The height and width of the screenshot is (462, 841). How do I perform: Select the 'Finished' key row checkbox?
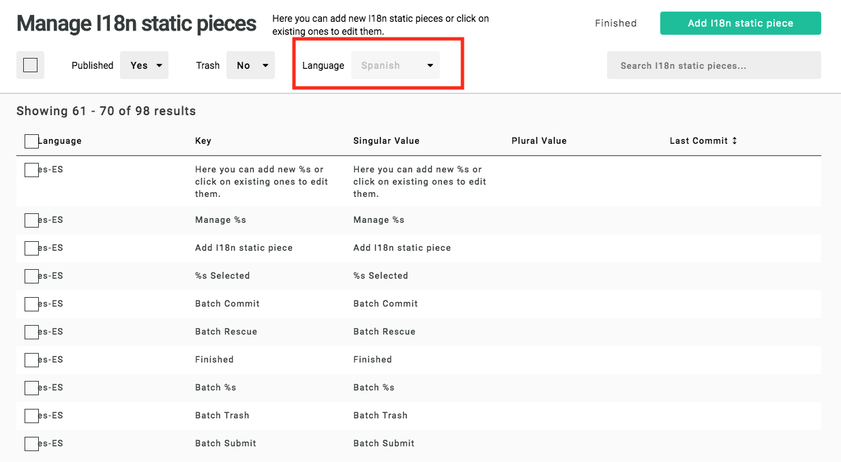click(31, 360)
